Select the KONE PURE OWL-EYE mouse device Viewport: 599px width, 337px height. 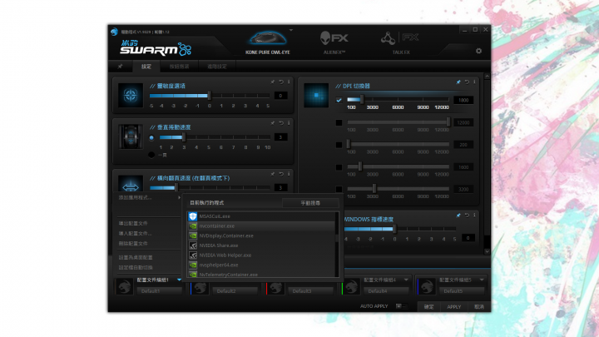pos(267,42)
